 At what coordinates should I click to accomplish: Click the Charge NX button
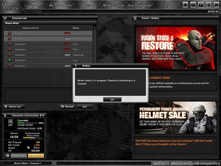(36, 156)
